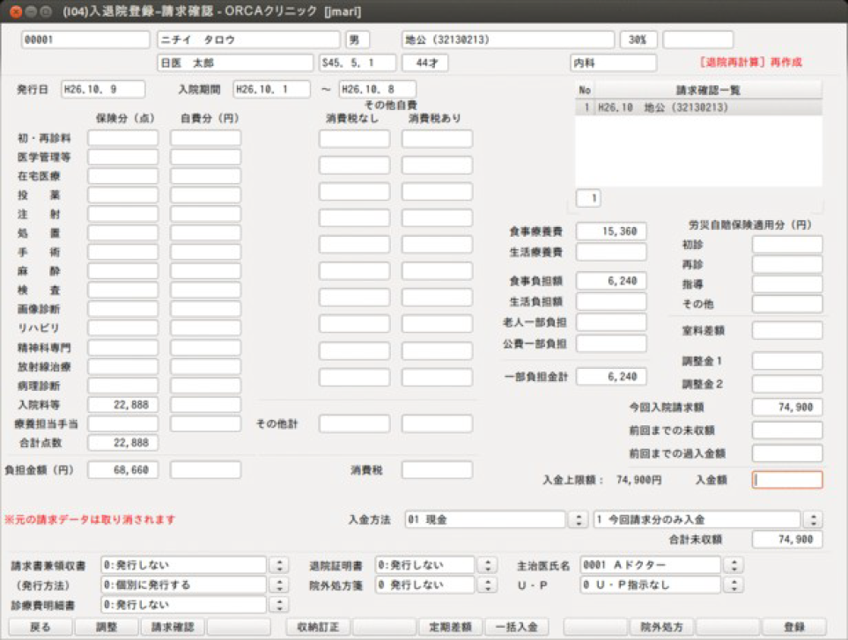Click the 食事療養費 field showing 15,360
848x640 pixels.
[x=611, y=232]
